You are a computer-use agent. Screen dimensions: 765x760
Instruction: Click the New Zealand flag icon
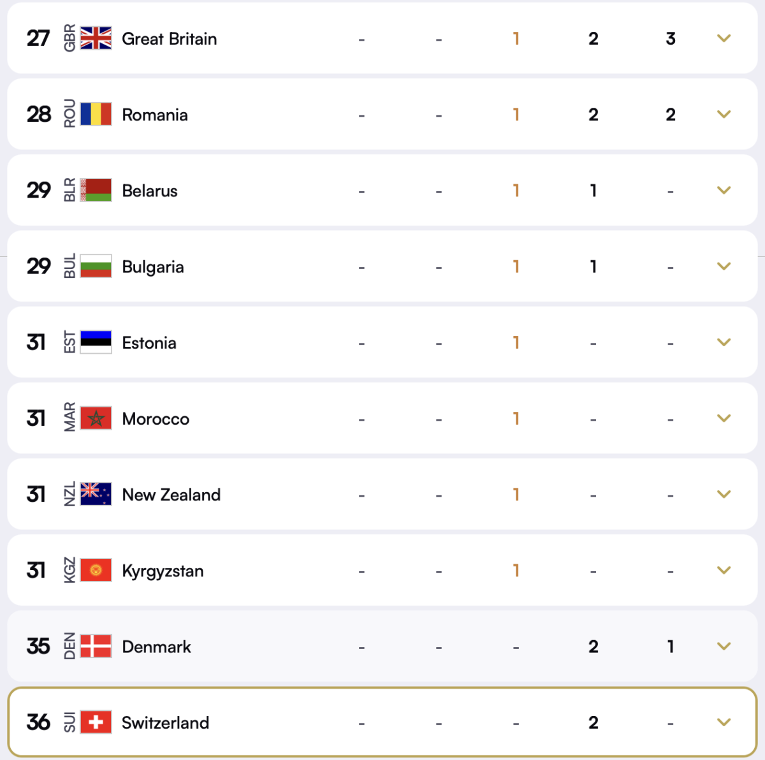click(97, 494)
